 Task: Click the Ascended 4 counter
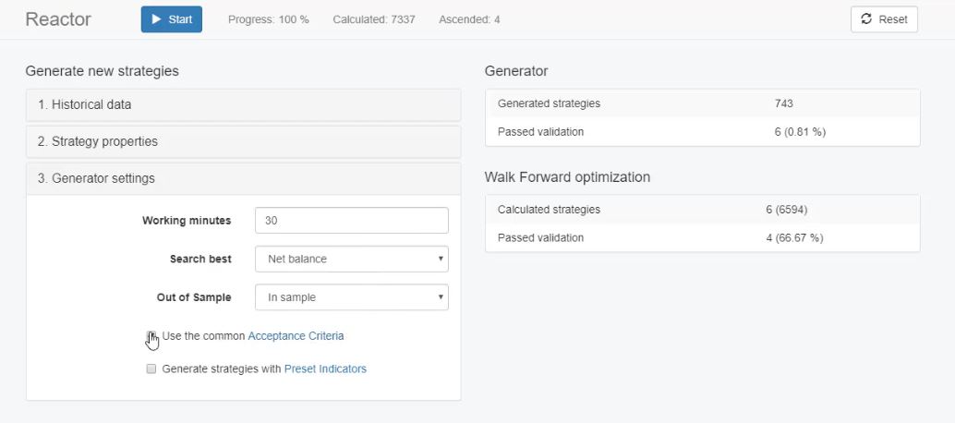[469, 19]
